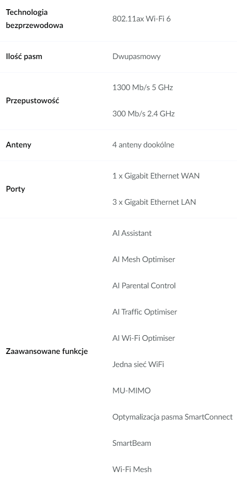The height and width of the screenshot is (483, 237).
Task: Select the Przepustowość label
Action: (x=33, y=101)
